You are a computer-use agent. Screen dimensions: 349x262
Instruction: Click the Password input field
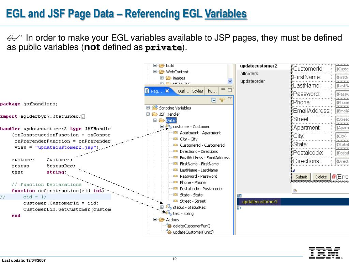(x=342, y=94)
